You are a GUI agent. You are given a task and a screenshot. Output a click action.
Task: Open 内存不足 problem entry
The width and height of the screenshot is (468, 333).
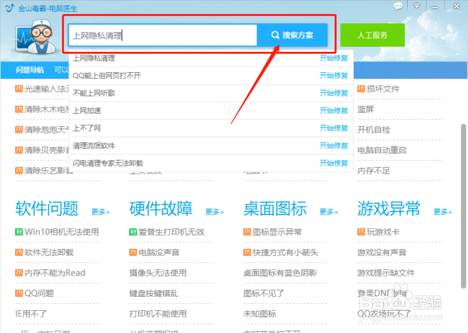coord(374,171)
